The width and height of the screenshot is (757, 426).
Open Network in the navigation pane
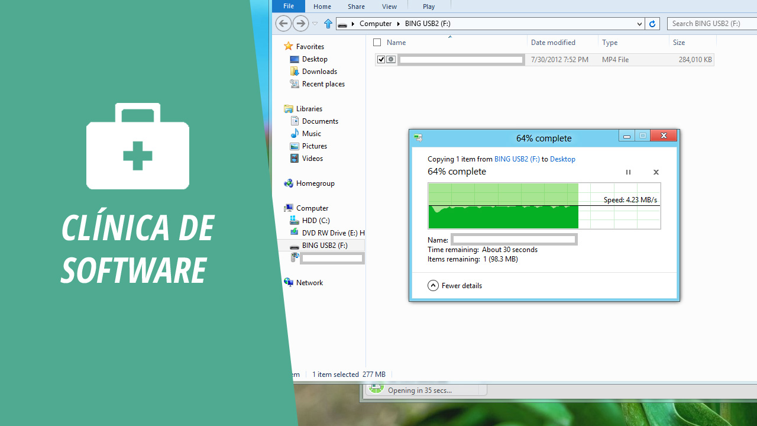pos(309,283)
